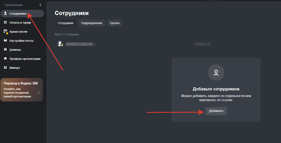
Task: Click the download icon beside Импорт
Action: (5, 68)
